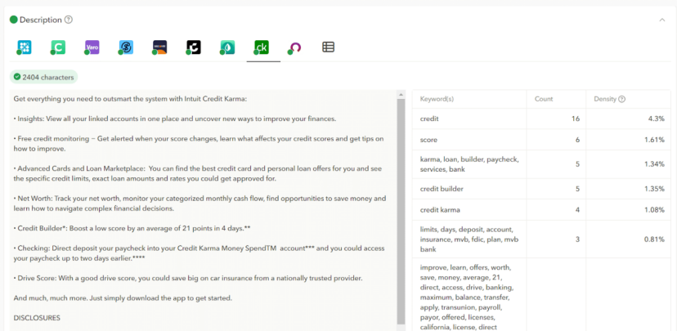Switch to the table comparison view

(x=328, y=47)
